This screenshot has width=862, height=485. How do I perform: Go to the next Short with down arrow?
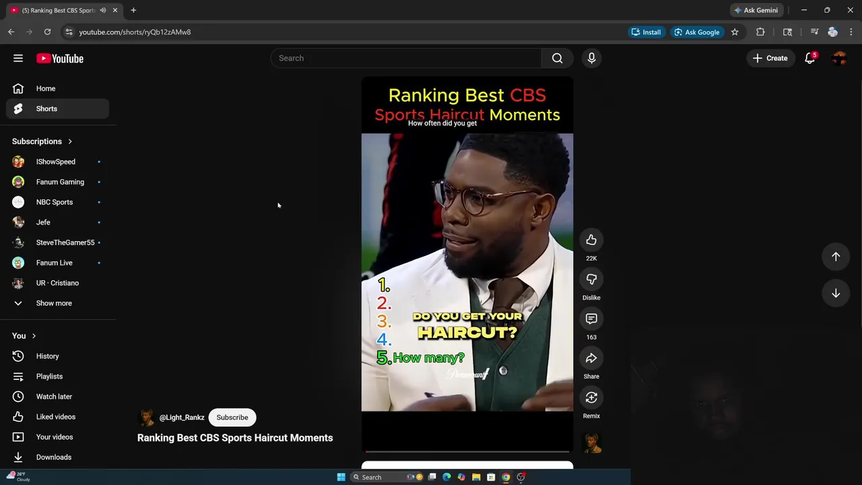[x=836, y=293]
